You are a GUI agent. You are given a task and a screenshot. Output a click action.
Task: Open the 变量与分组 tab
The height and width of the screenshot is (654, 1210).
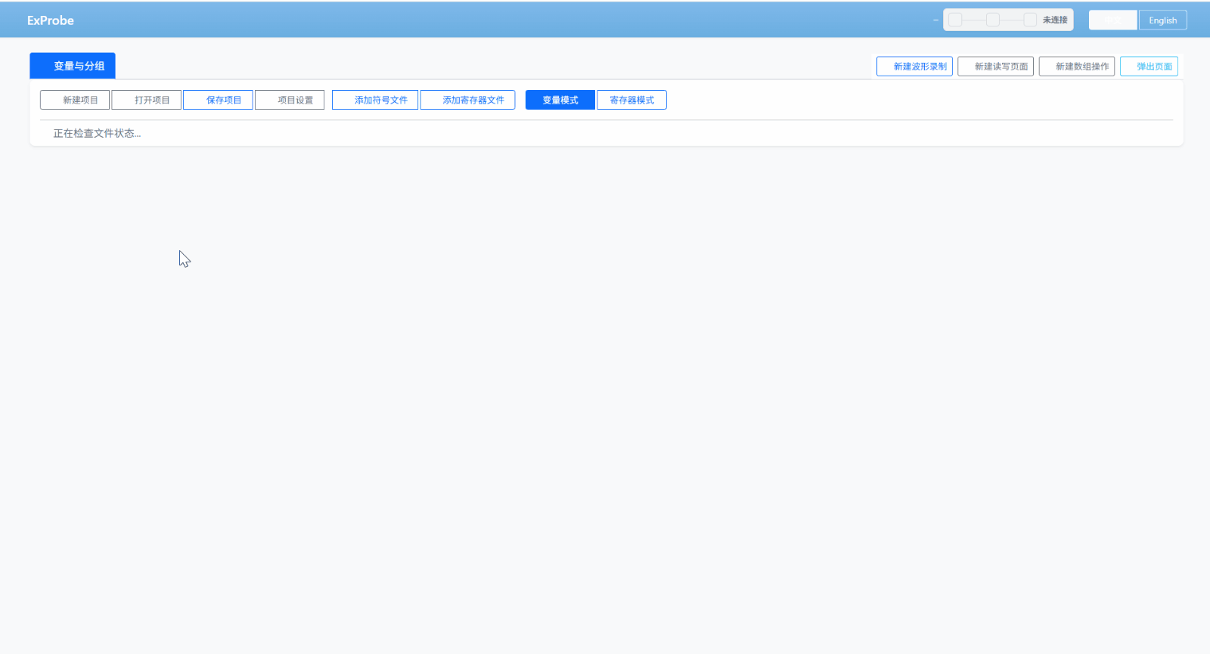click(73, 66)
